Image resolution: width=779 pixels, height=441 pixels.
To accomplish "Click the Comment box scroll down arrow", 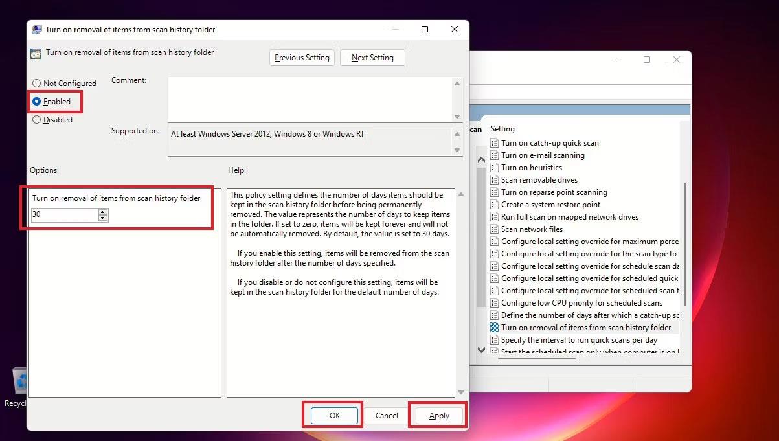I will 458,117.
